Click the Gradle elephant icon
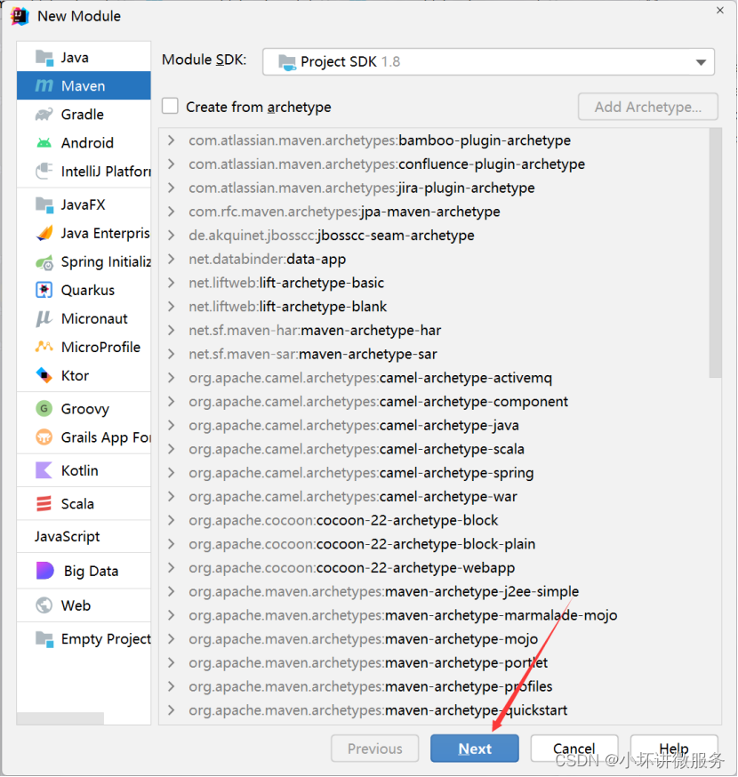This screenshot has width=738, height=777. click(x=44, y=115)
